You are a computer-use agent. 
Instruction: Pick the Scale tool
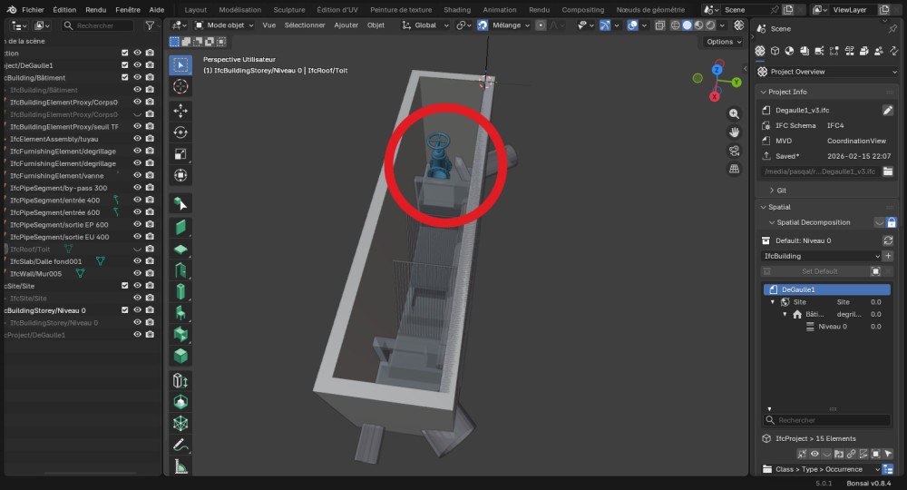[x=180, y=153]
